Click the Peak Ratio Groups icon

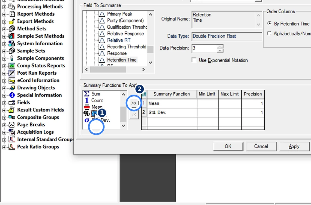(x=12, y=147)
